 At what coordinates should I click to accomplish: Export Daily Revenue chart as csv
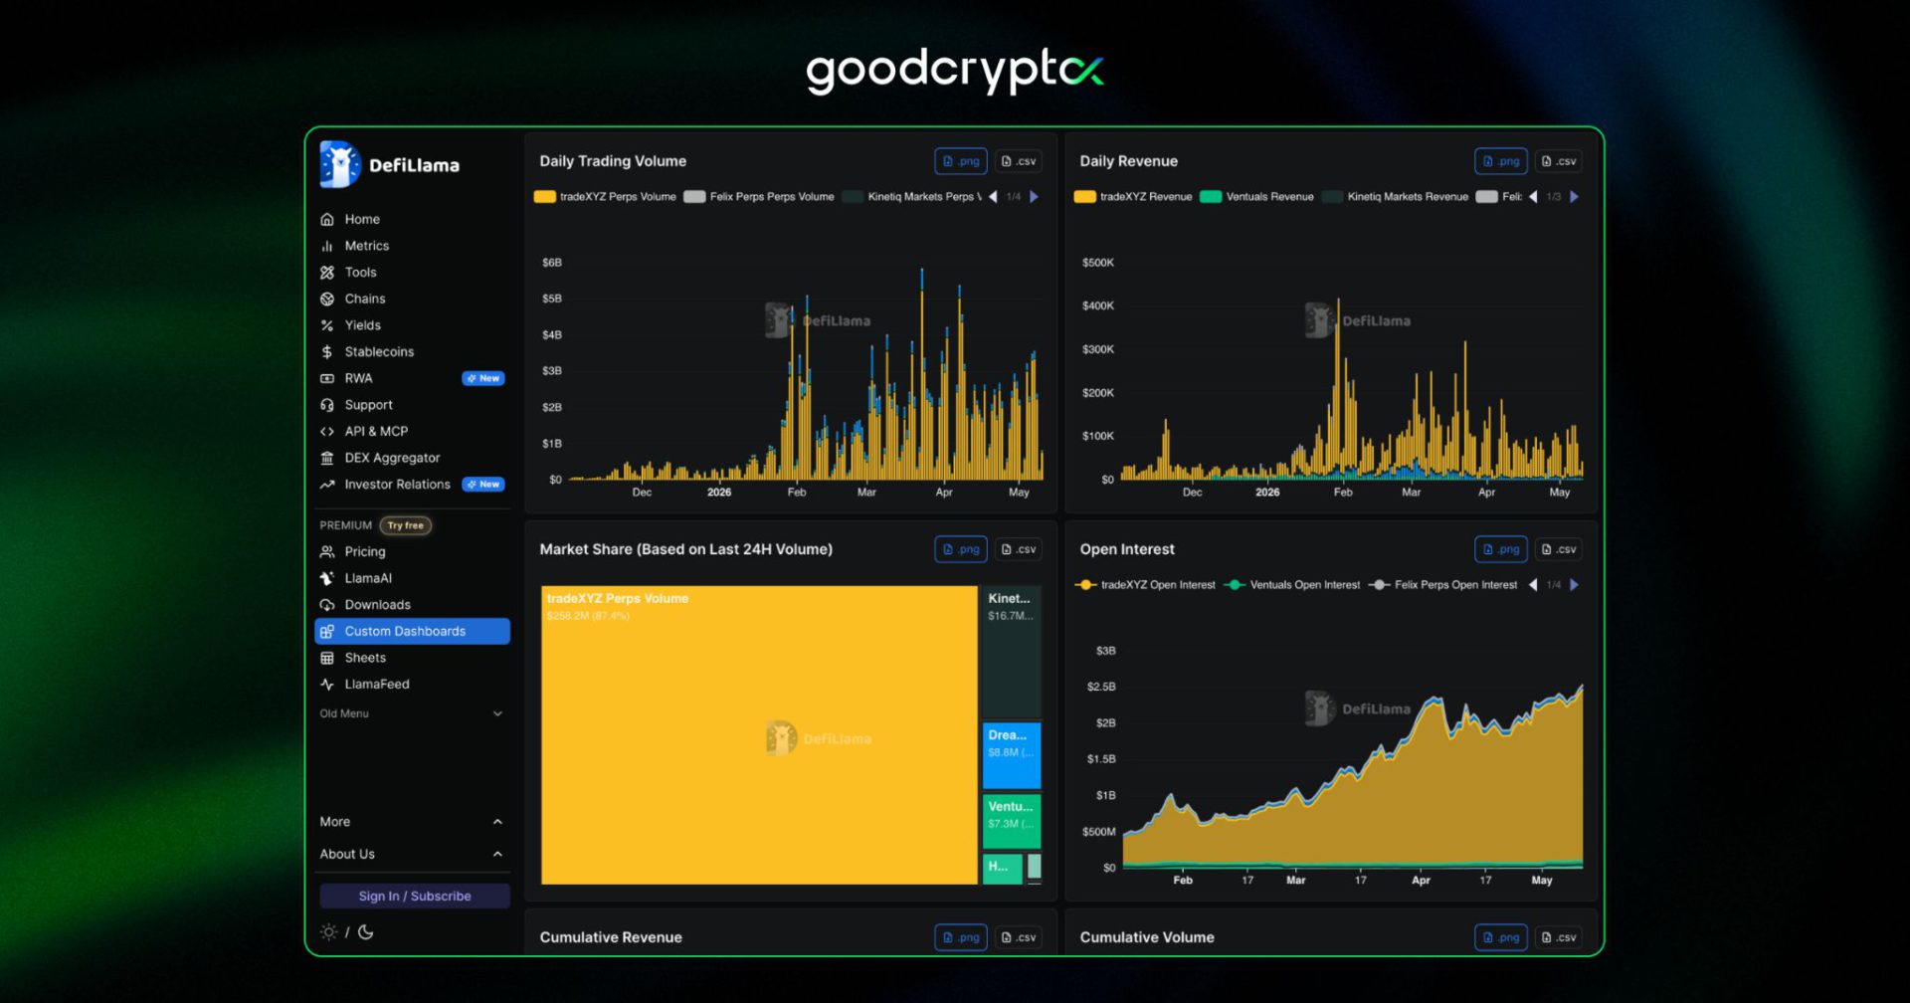1558,161
